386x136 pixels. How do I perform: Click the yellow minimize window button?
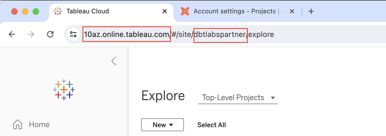(x=25, y=12)
